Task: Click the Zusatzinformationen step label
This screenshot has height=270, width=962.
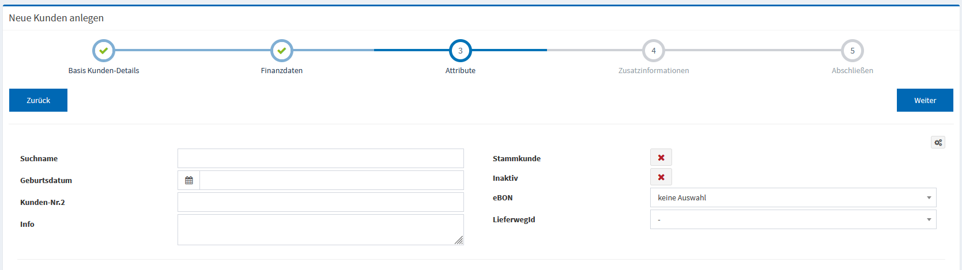Action: click(x=654, y=71)
